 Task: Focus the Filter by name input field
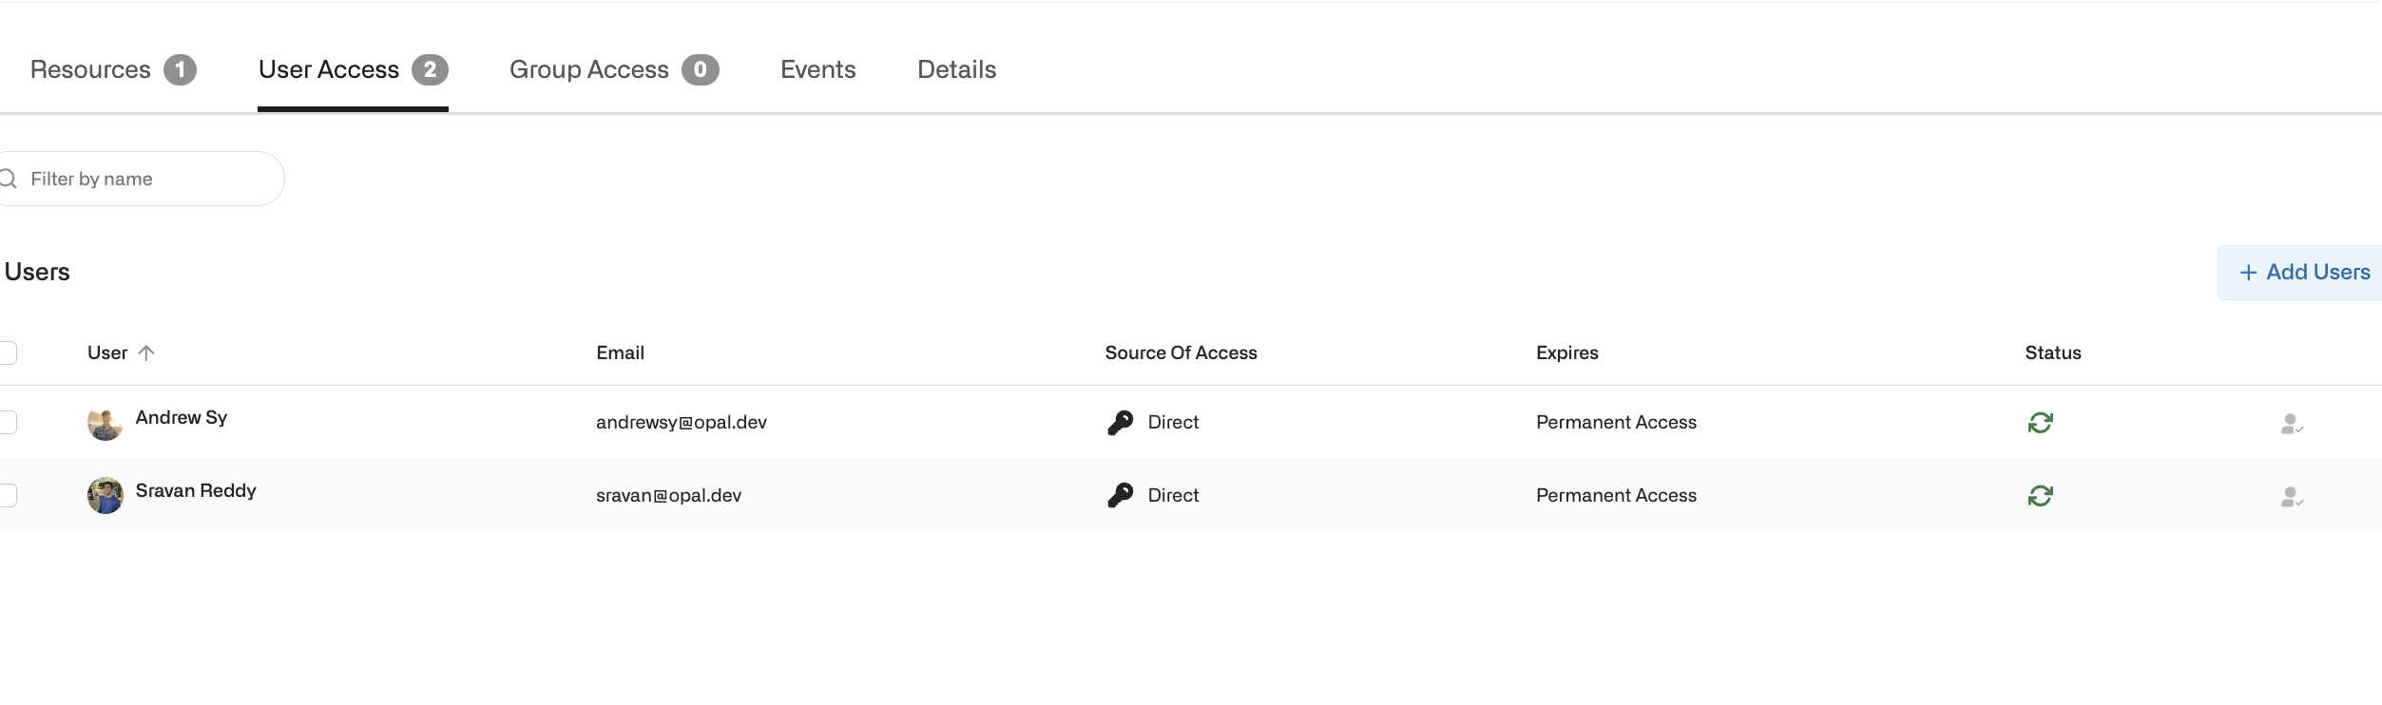(x=152, y=179)
